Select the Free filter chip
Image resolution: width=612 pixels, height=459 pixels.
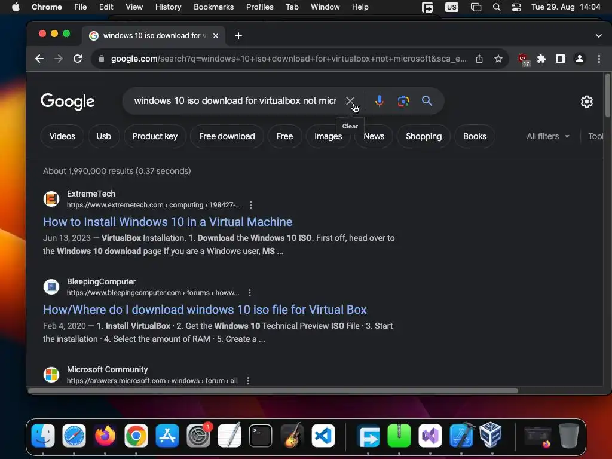[284, 136]
